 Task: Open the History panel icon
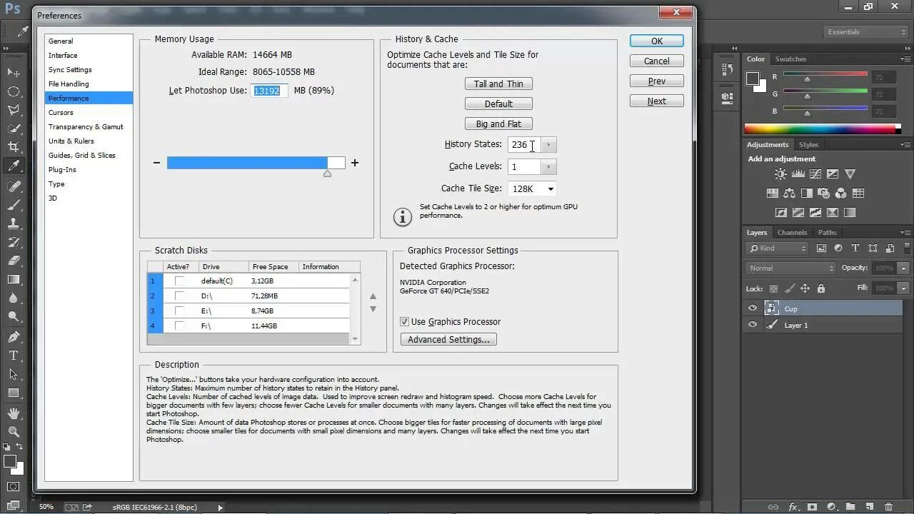(727, 69)
